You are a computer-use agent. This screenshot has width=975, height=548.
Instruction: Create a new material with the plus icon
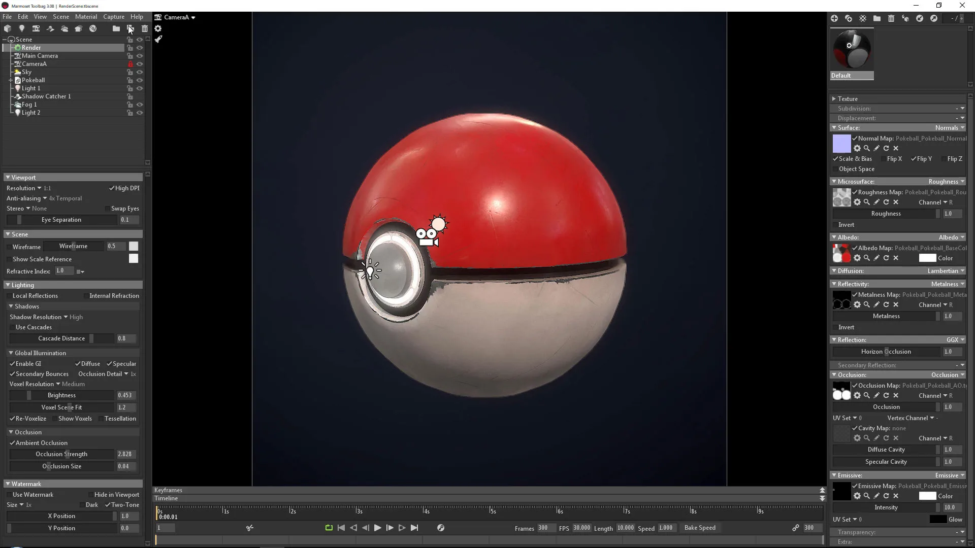[834, 18]
